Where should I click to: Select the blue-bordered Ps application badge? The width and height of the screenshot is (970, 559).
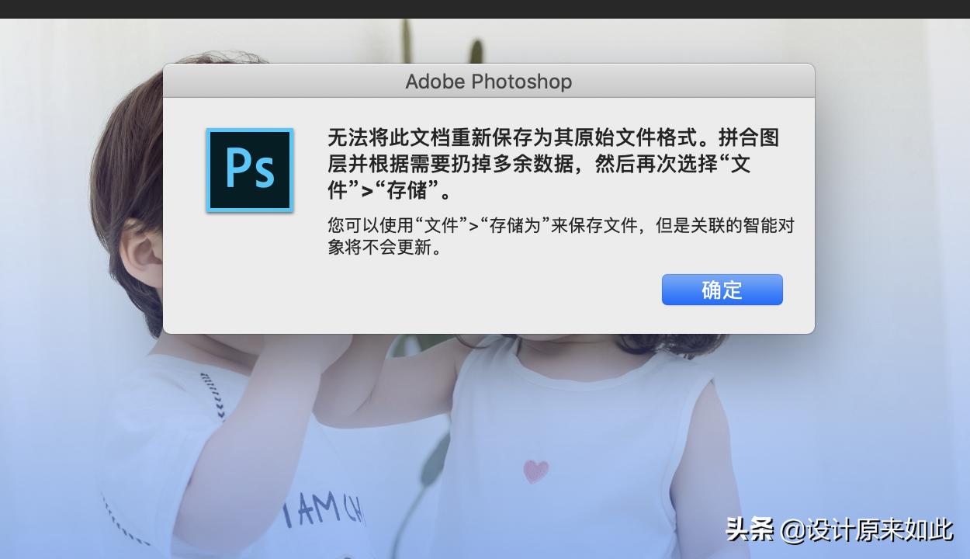point(249,169)
